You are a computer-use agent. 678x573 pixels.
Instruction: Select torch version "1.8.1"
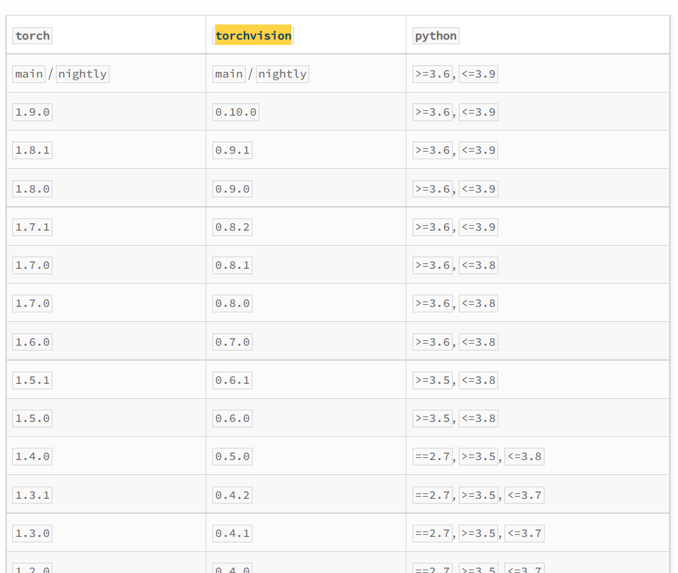pos(33,150)
